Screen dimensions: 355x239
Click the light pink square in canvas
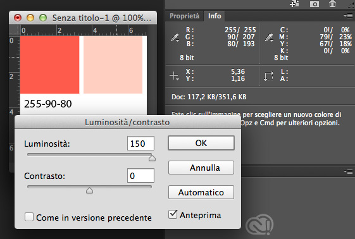pos(113,65)
